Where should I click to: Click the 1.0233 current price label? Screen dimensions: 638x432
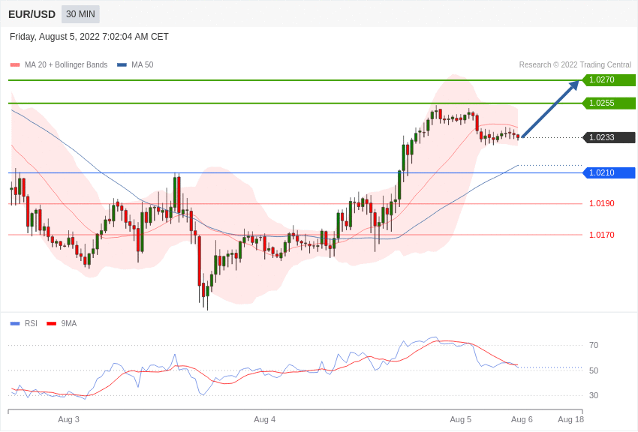coord(609,137)
